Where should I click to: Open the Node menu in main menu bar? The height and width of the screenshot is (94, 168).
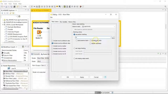tap(15, 4)
